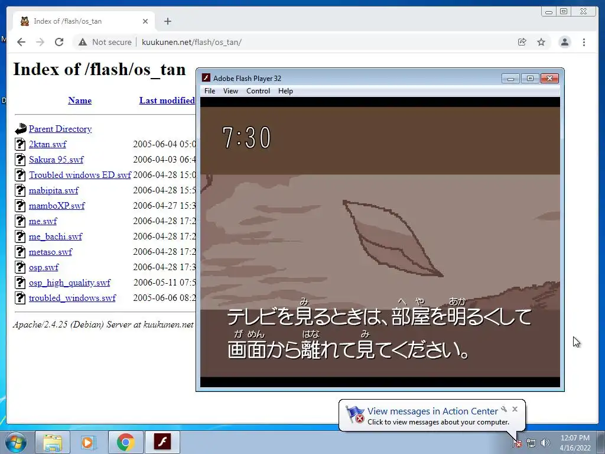Open the troubled_windows.swf link
The height and width of the screenshot is (454, 605).
click(72, 298)
